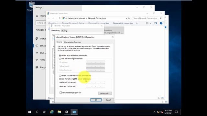The image size is (207, 116).
Task: Click the search magnifier in Network Connections
Action: (161, 18)
